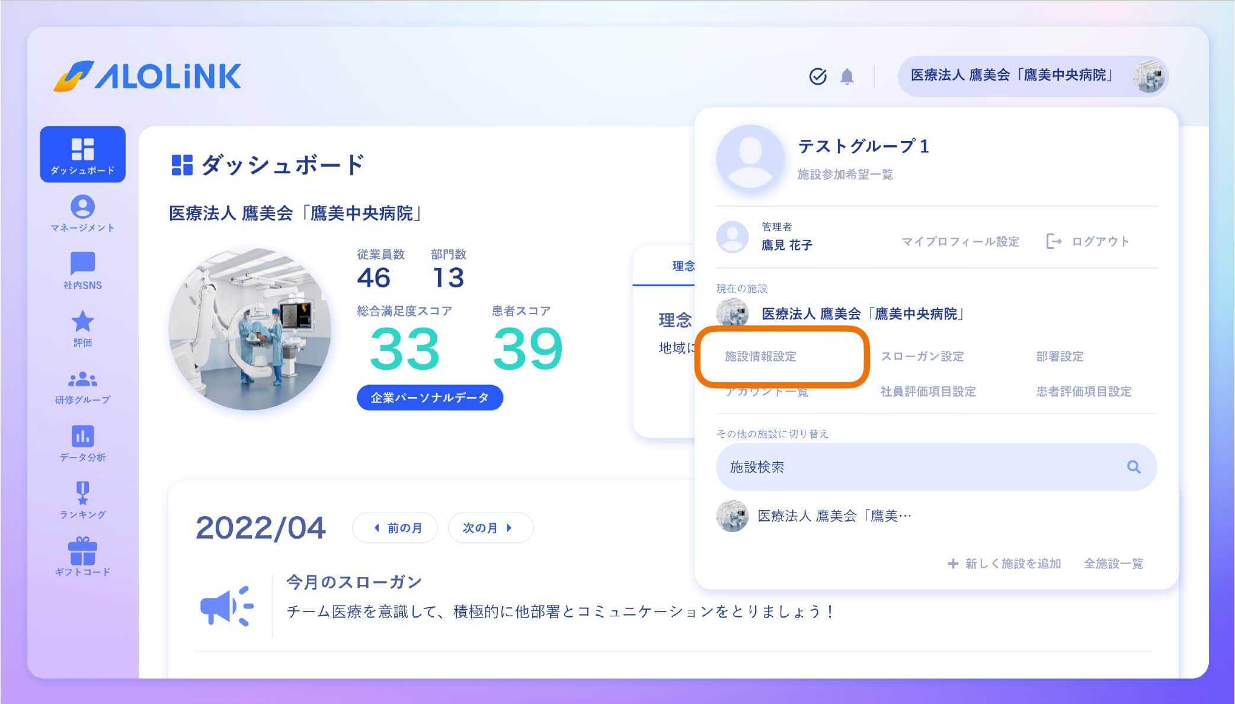Image resolution: width=1235 pixels, height=704 pixels.
Task: Click the profile avatar in the top-right
Action: tap(1149, 76)
